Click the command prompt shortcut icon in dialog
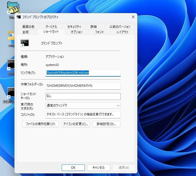This screenshot has width=196, height=176. point(25,43)
